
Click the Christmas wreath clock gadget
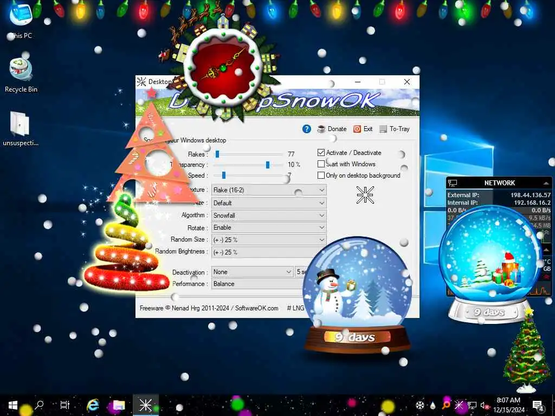222,67
